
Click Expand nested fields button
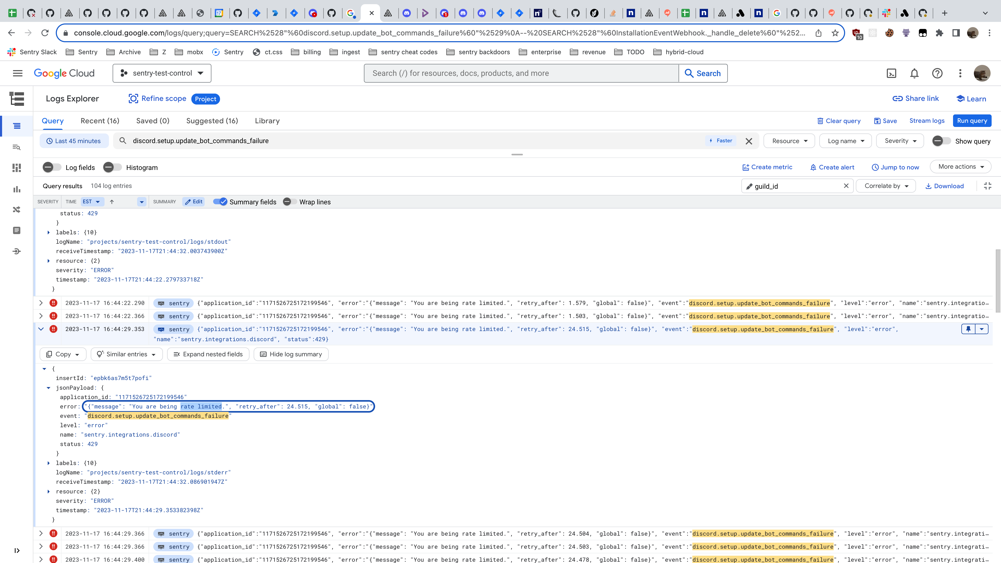click(x=208, y=354)
